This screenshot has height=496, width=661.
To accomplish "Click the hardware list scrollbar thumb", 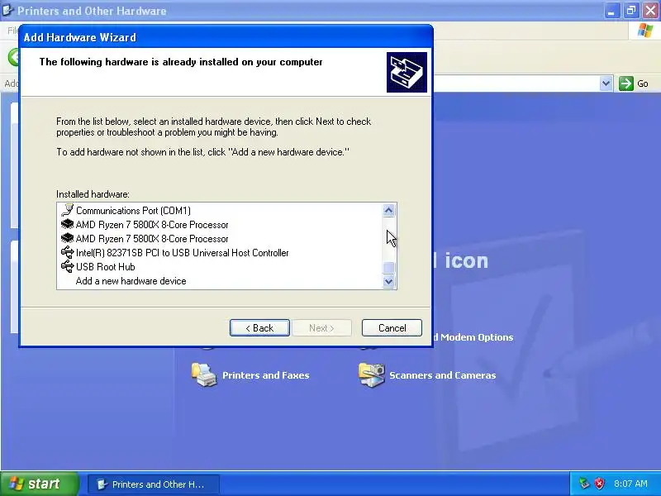I will (388, 267).
